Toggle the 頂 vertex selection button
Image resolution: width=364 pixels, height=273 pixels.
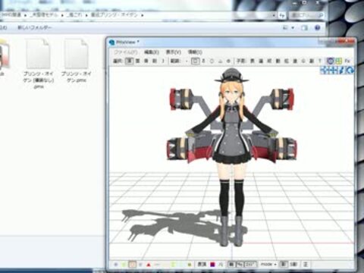tap(130, 61)
